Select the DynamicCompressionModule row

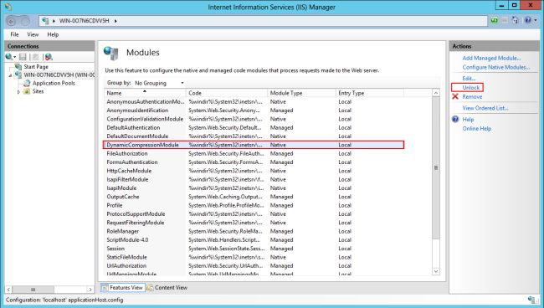254,145
